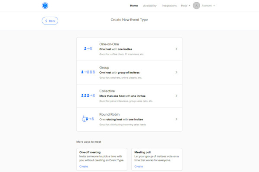Expand the Collective event chevron arrow
This screenshot has width=259, height=172.
point(176,95)
